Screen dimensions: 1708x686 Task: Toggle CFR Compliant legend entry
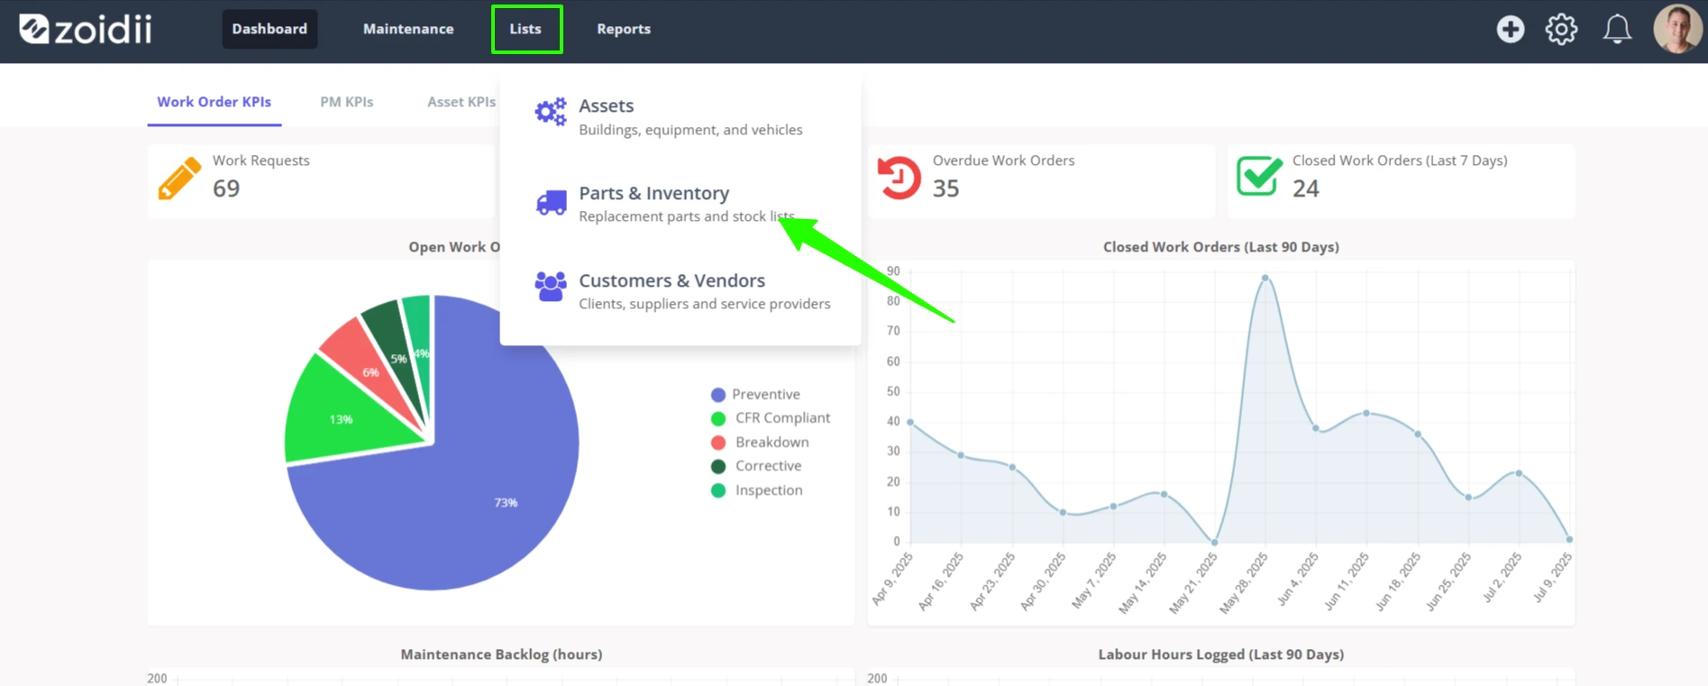pos(771,417)
